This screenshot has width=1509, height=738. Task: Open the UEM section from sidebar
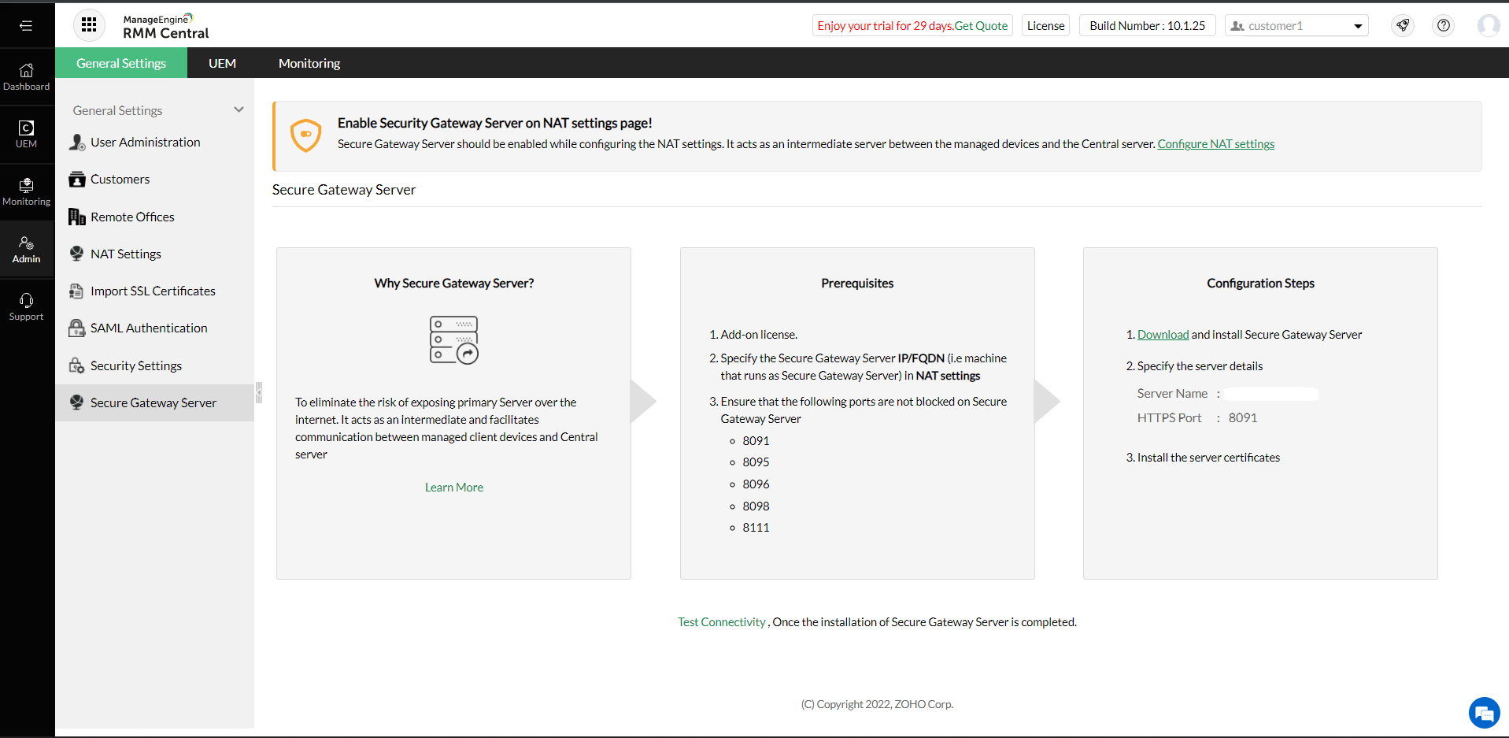point(27,132)
